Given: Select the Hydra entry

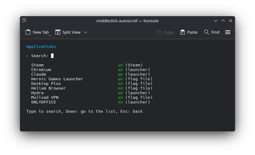Looking at the screenshot, I should click(37, 93).
